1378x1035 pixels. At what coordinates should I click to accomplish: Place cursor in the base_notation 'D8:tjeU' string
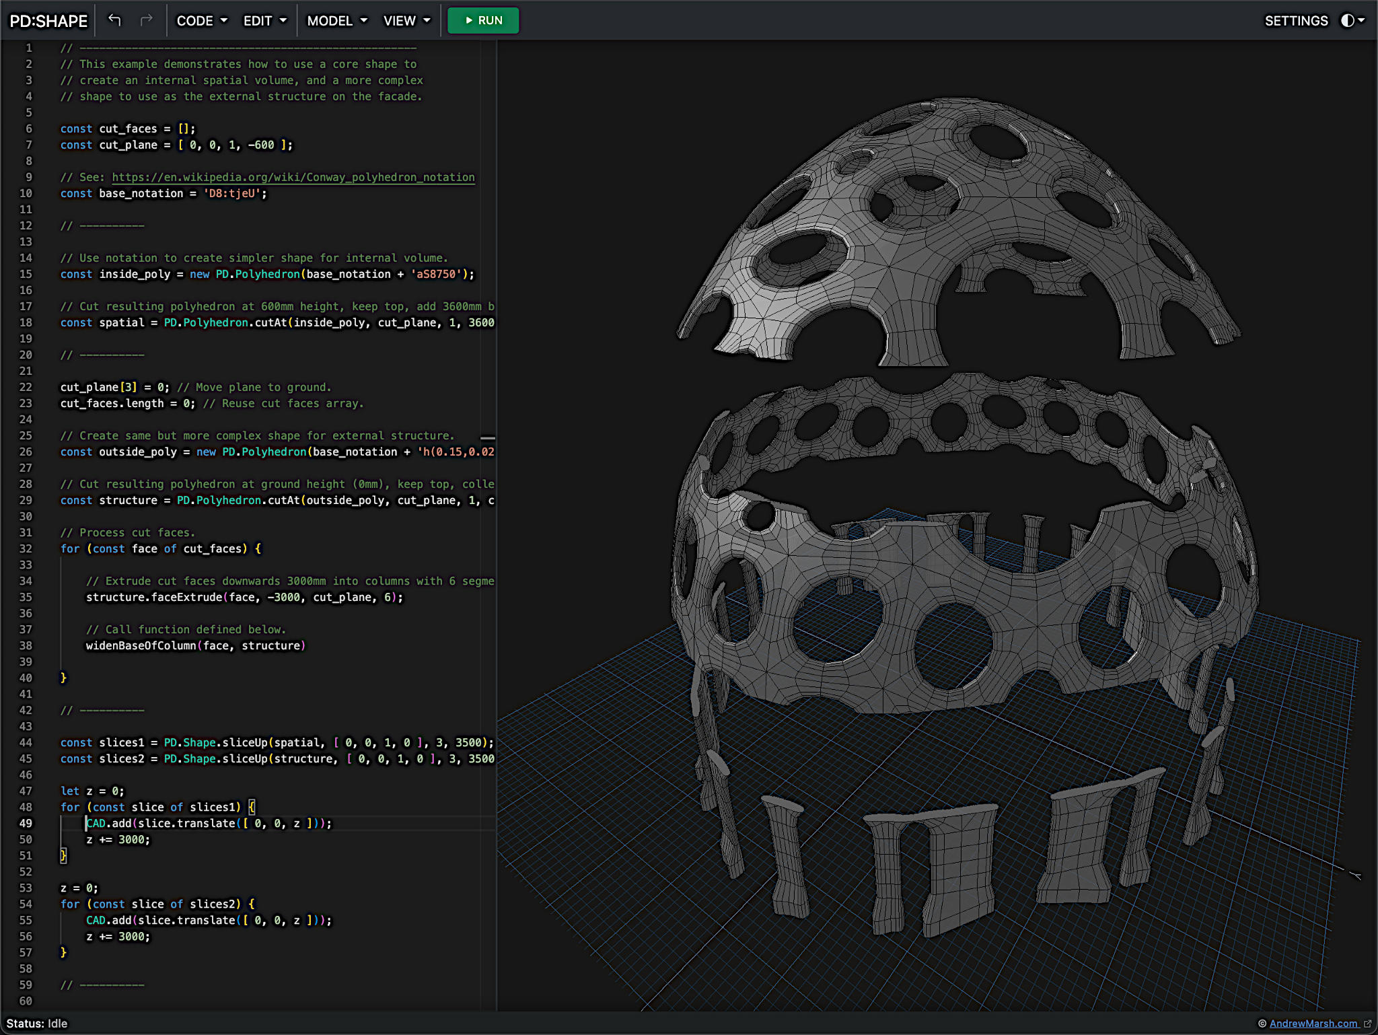(x=231, y=193)
